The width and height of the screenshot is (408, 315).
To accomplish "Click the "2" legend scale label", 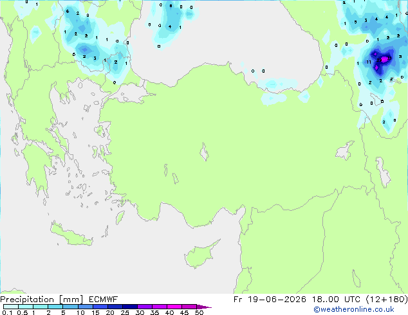I will (x=48, y=312).
